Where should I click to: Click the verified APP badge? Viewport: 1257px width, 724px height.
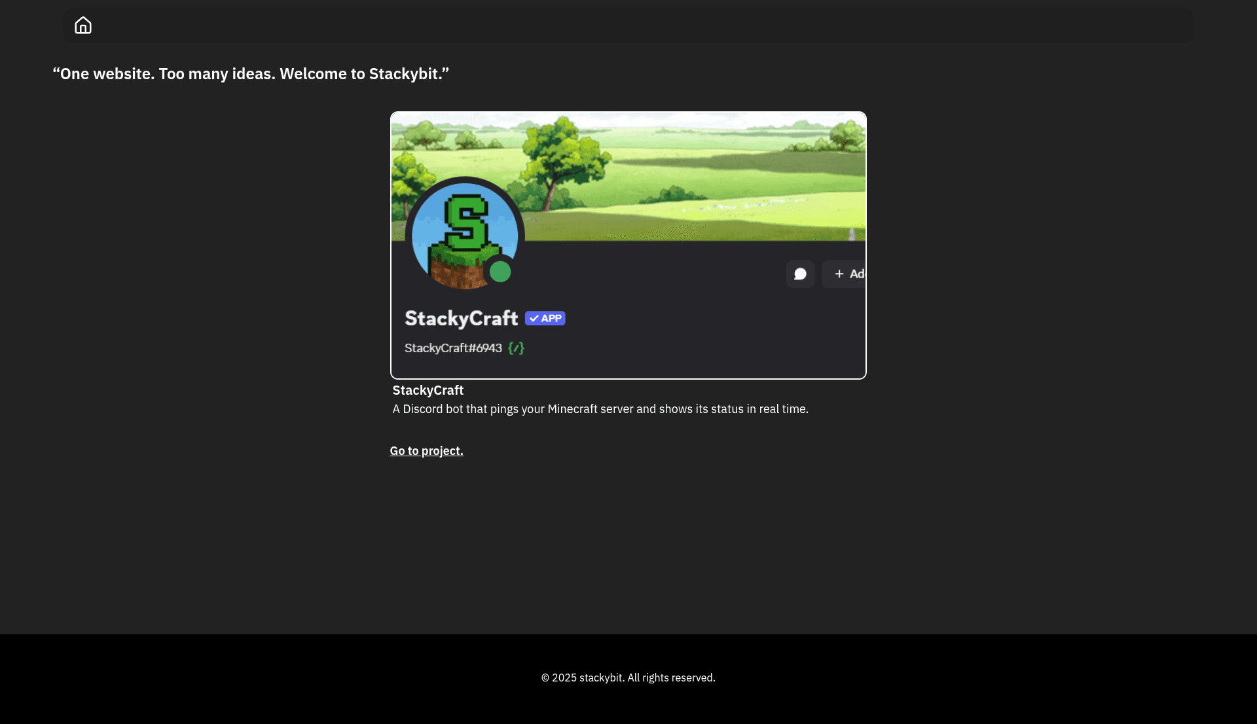[545, 318]
